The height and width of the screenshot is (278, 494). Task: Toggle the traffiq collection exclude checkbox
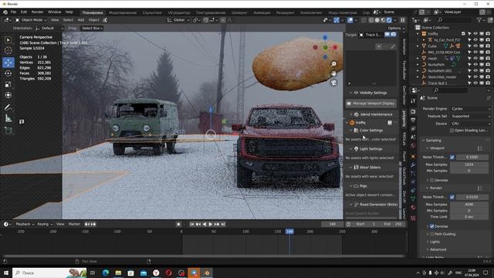coord(463,33)
